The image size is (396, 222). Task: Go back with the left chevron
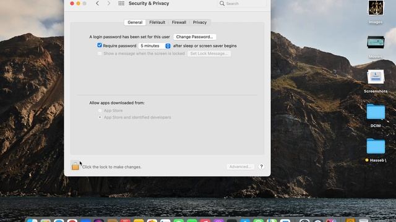click(x=97, y=3)
